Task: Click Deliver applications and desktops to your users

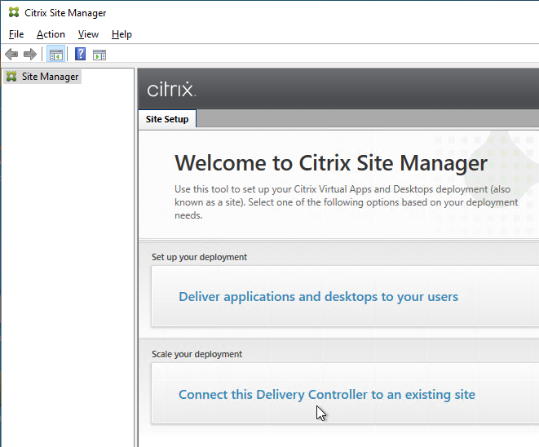Action: [x=318, y=297]
